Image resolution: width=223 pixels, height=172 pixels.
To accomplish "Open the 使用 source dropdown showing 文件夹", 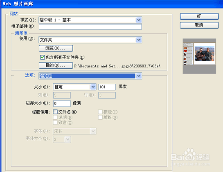I will click(x=90, y=40).
